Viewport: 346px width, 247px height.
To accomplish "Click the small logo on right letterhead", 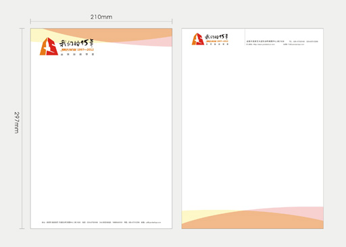I will [x=198, y=39].
